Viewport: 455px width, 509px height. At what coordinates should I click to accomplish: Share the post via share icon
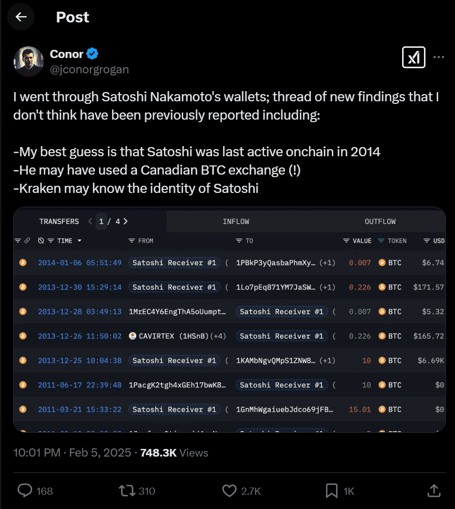(434, 490)
